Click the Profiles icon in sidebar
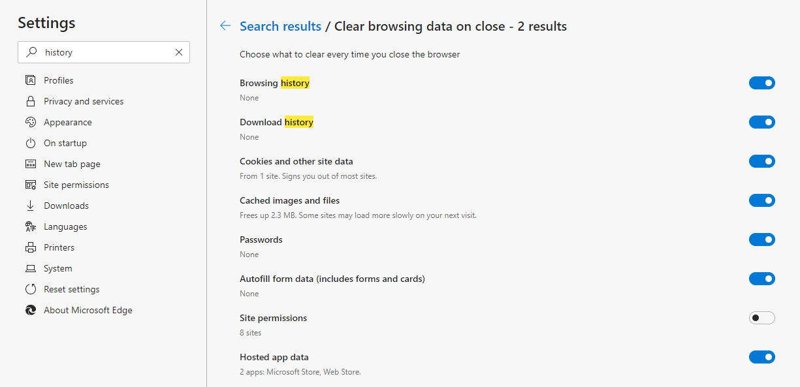The image size is (800, 387). click(x=30, y=80)
